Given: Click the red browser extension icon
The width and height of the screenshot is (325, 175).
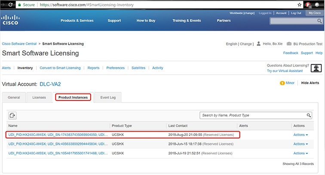Looking at the screenshot, I should pos(308,5).
